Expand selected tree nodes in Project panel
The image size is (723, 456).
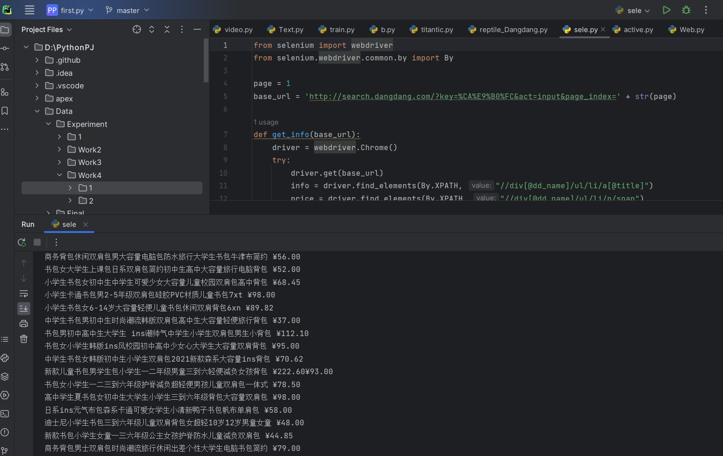tap(152, 29)
